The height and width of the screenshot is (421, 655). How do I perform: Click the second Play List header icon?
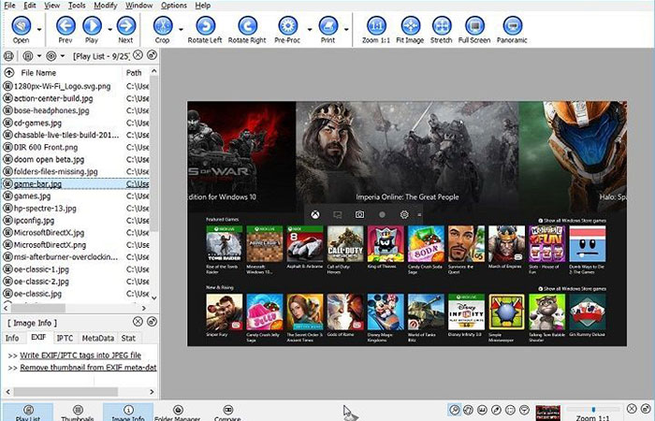(28, 56)
